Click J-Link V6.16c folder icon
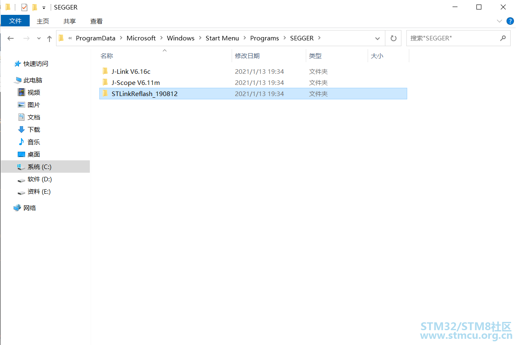Screen dimensions: 516x345 click(105, 71)
